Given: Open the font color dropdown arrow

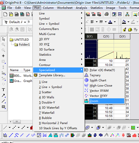Looking at the screenshot, I should pos(115,22).
